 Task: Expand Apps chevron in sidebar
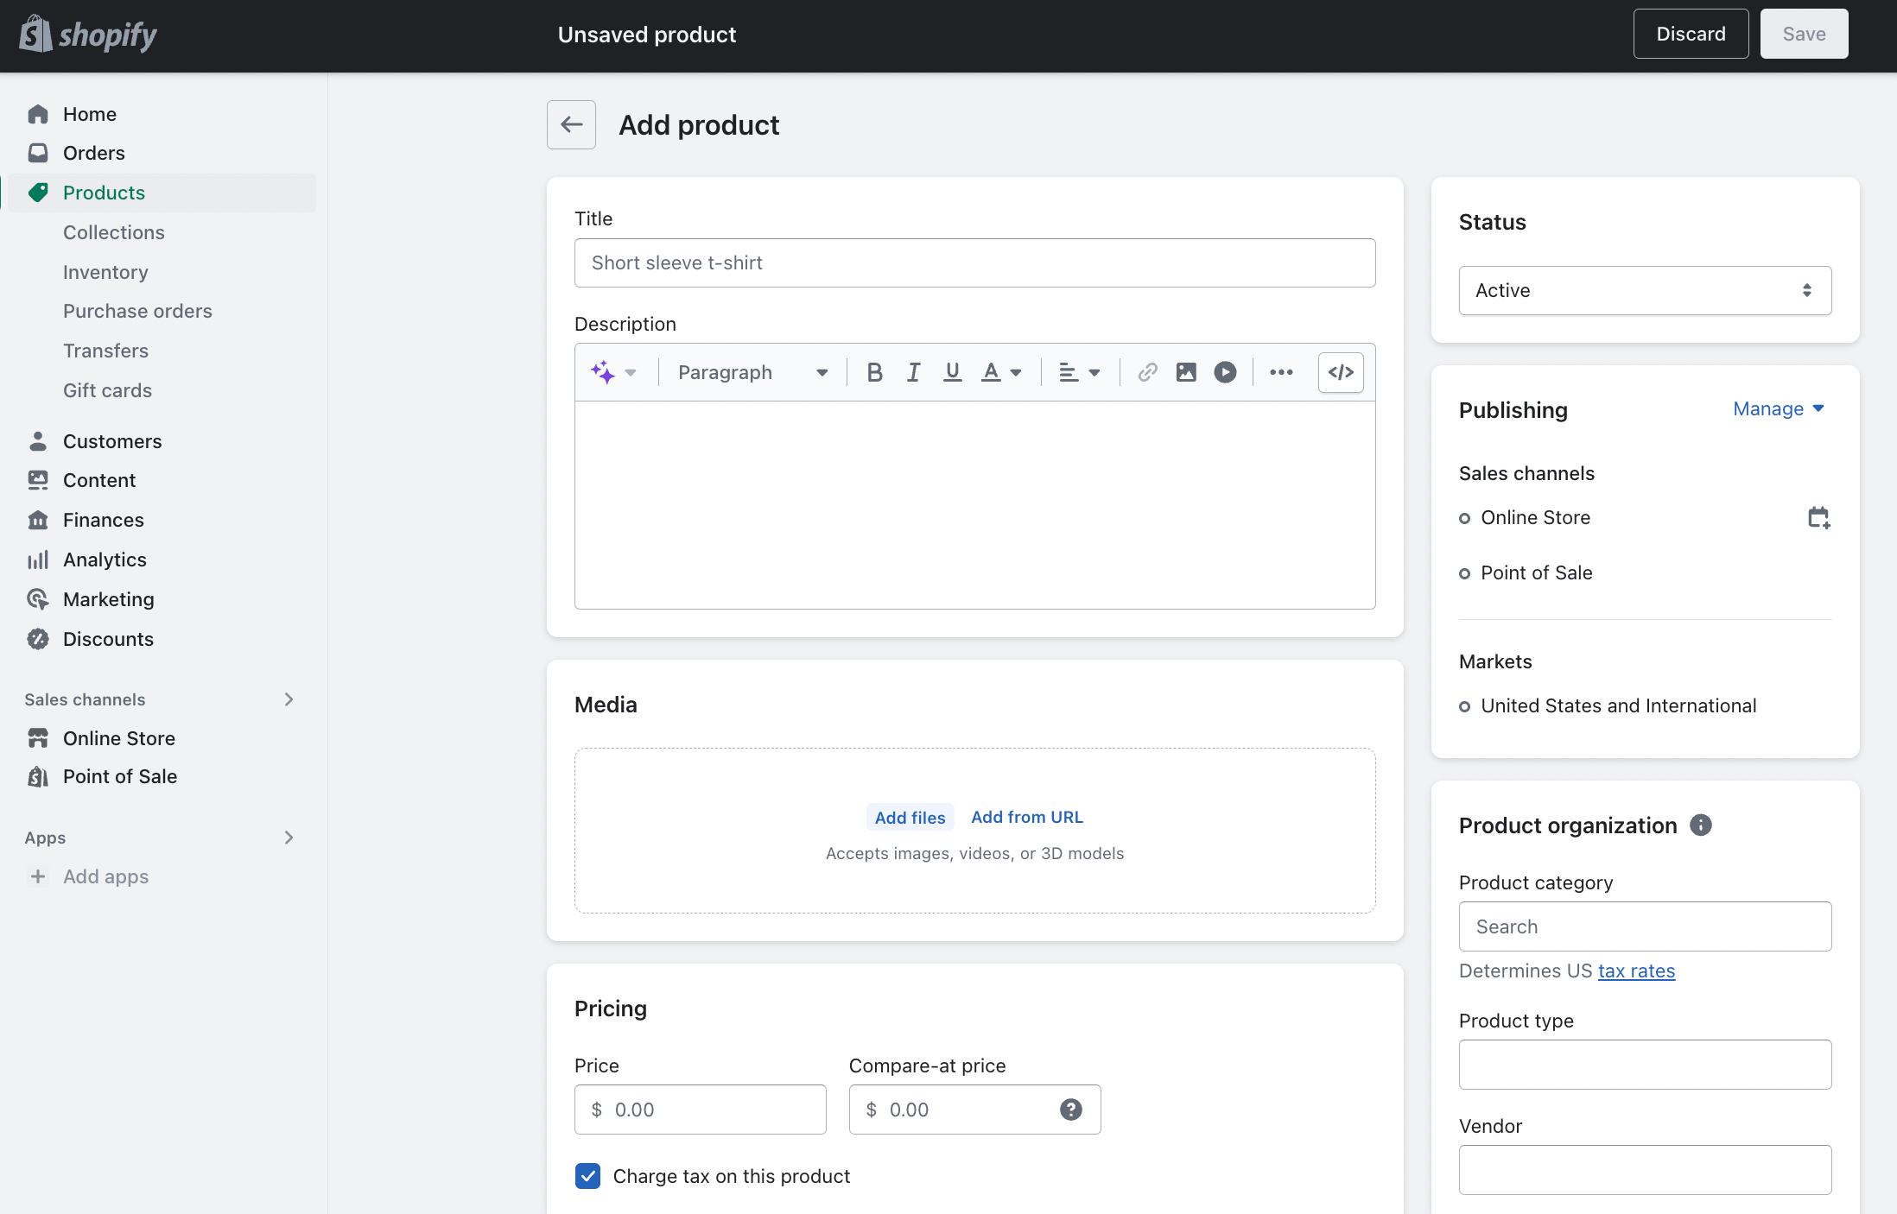pos(289,838)
